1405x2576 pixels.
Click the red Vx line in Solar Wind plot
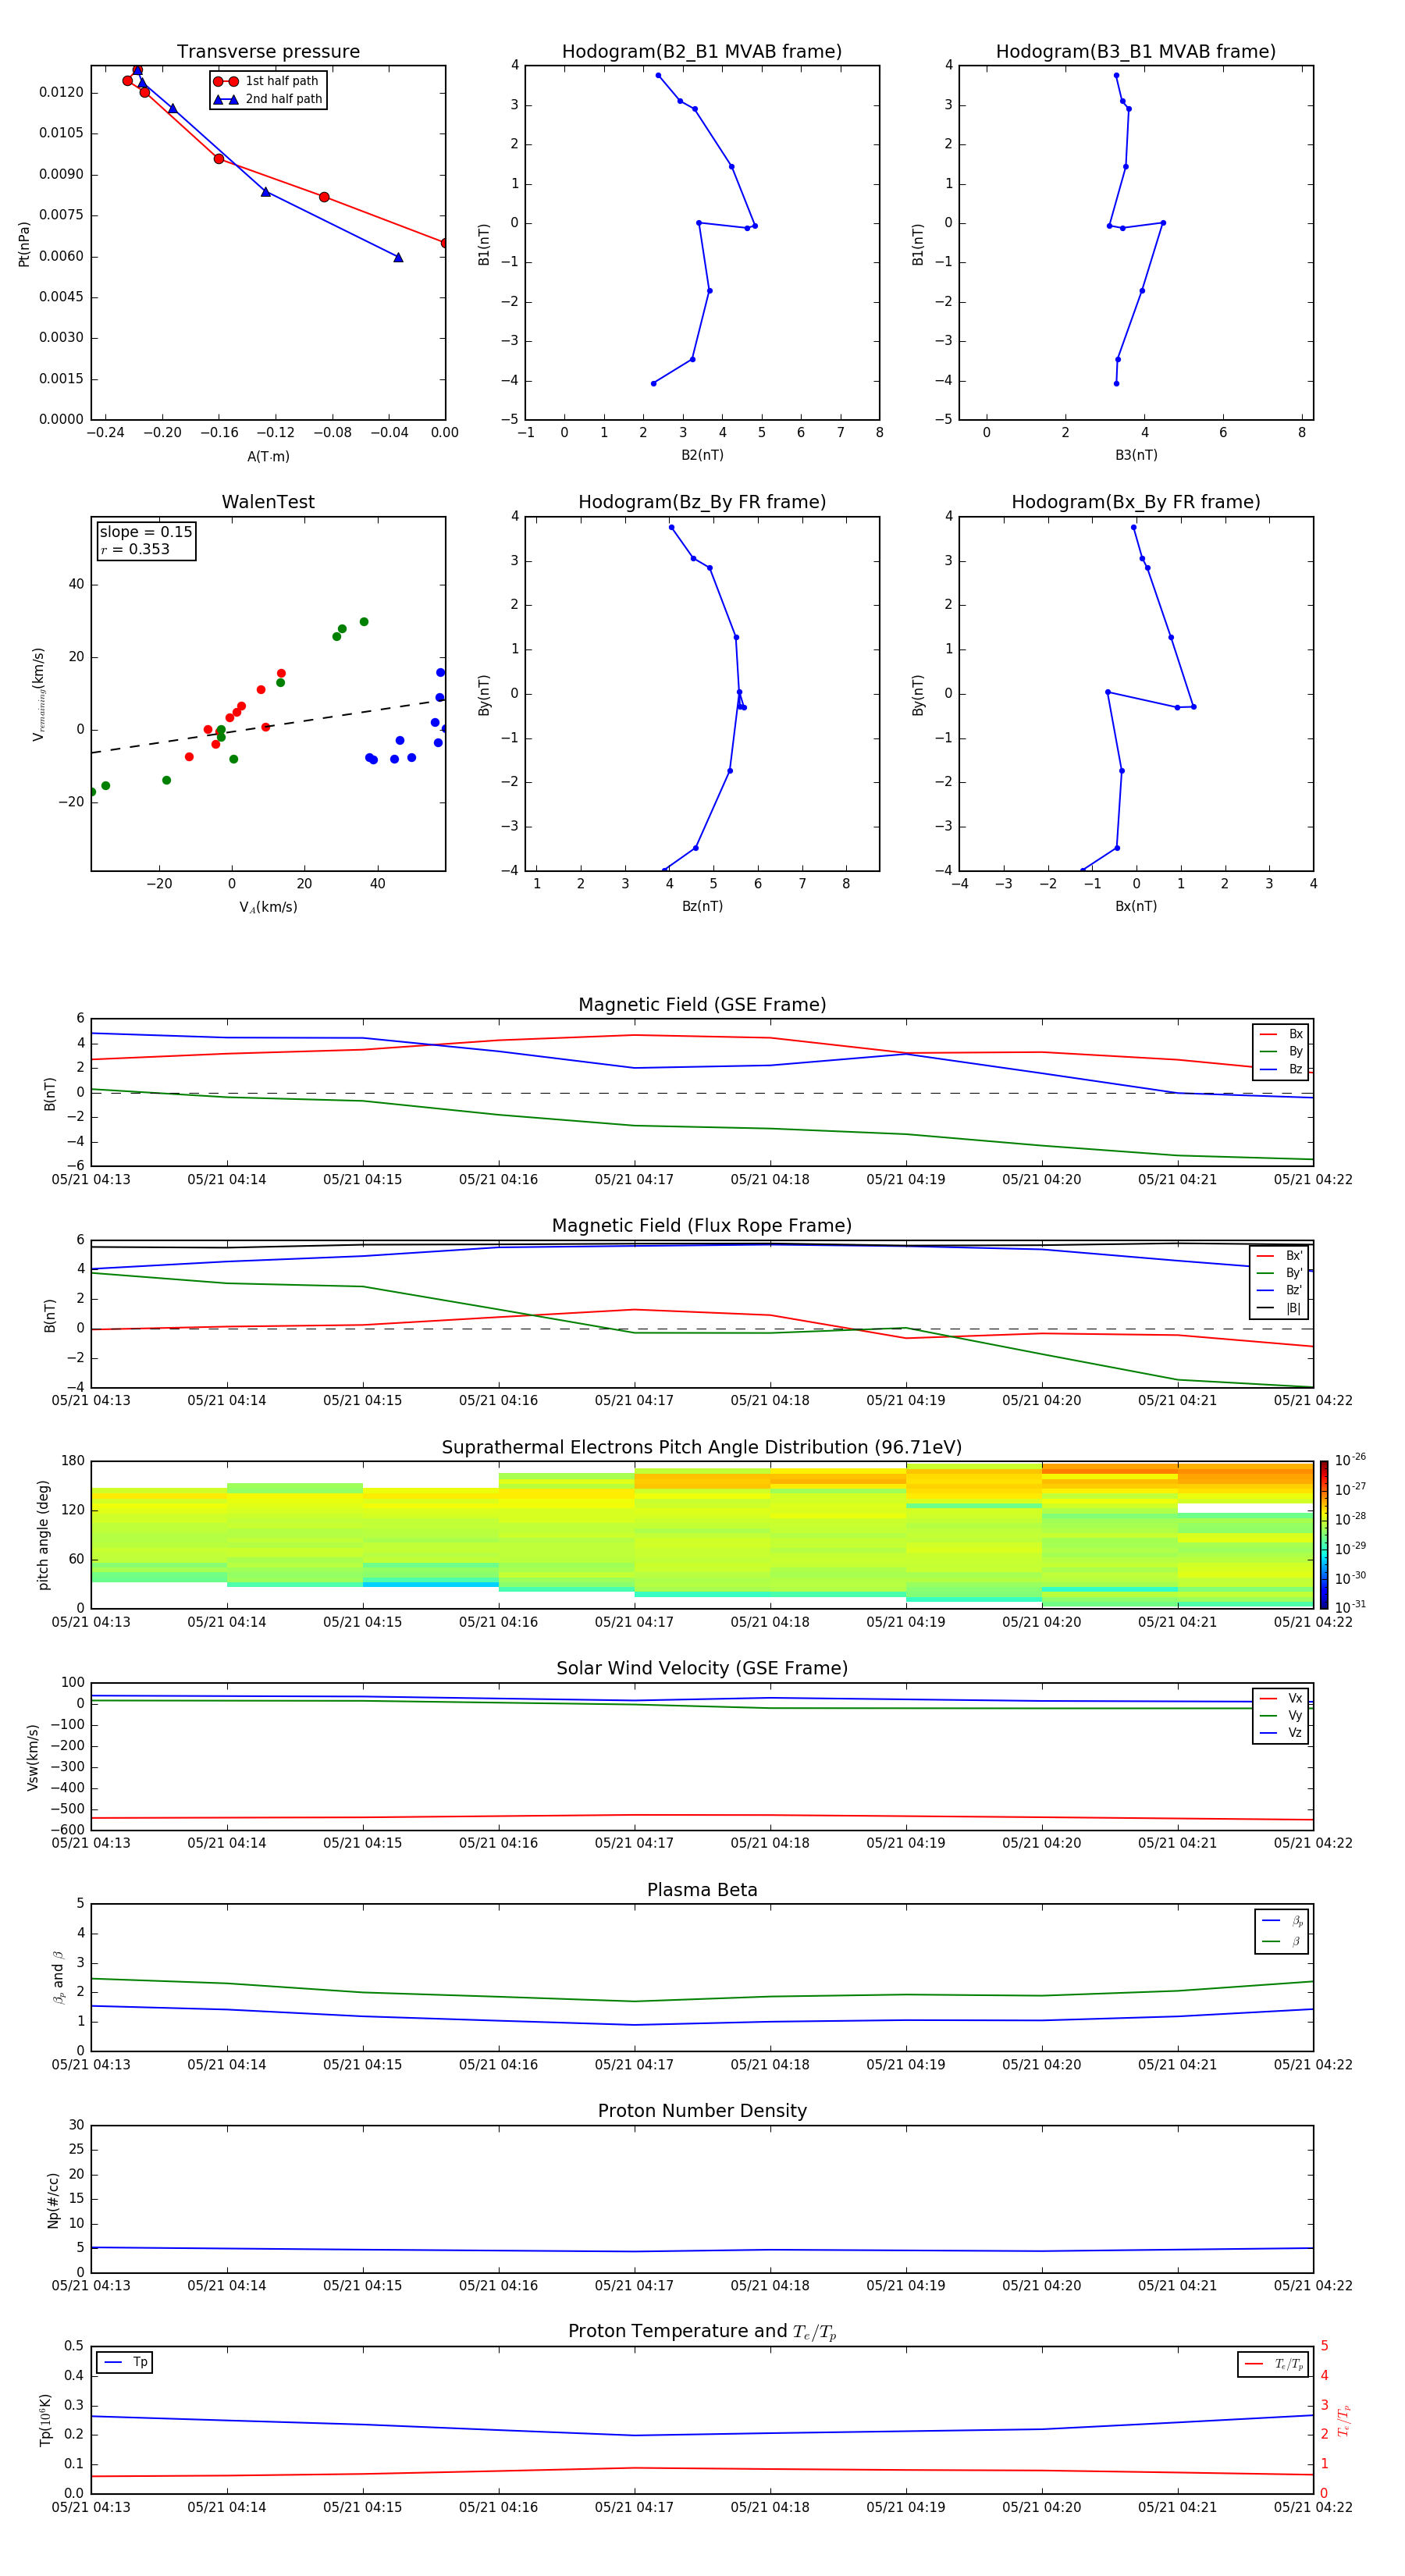point(702,1816)
